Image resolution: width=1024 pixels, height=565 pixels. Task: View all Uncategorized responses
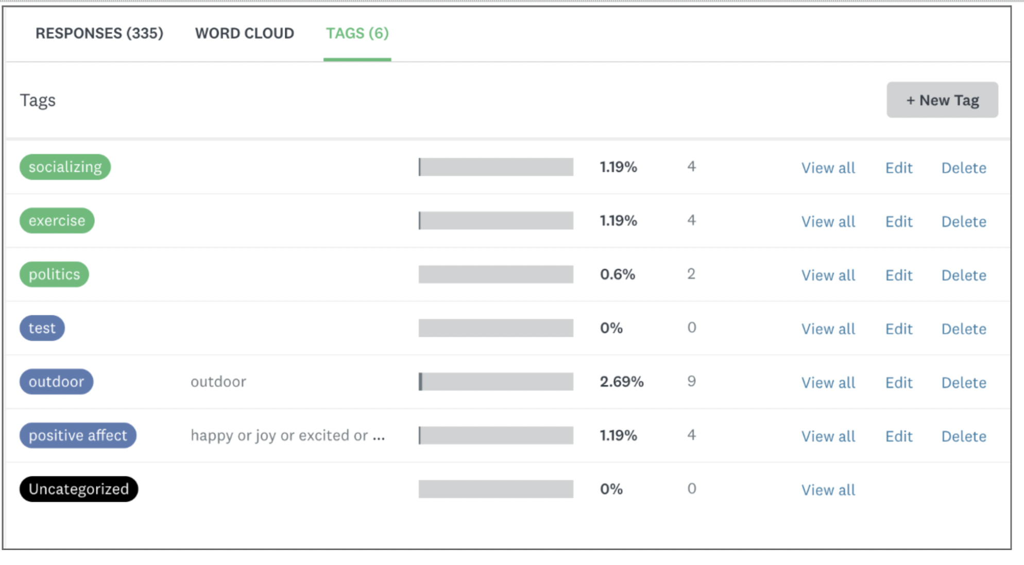(x=828, y=489)
